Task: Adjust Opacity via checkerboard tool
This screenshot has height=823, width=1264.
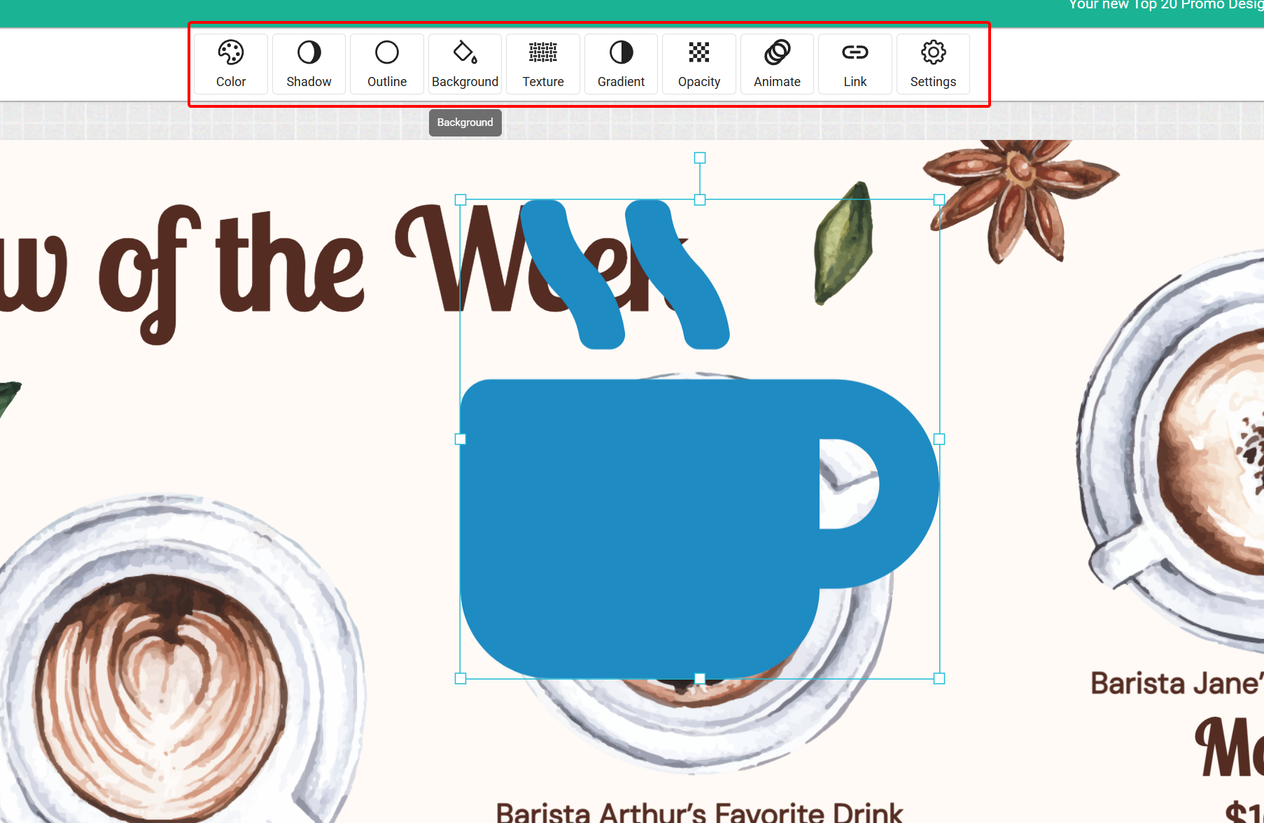Action: pyautogui.click(x=699, y=64)
